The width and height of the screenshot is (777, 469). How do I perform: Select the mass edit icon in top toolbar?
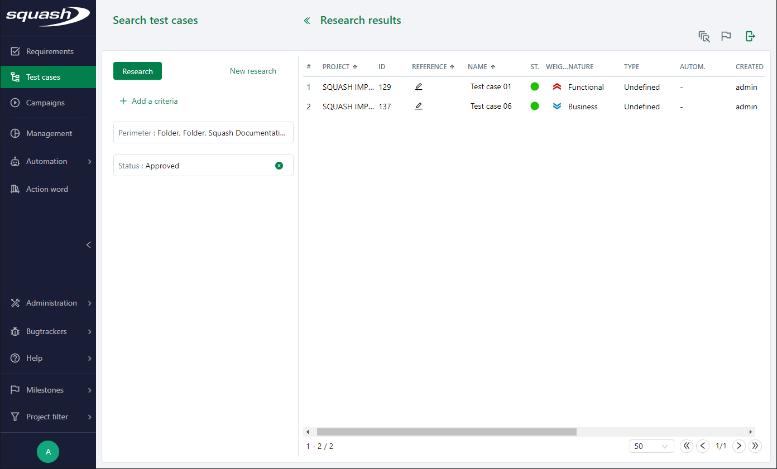(x=703, y=36)
